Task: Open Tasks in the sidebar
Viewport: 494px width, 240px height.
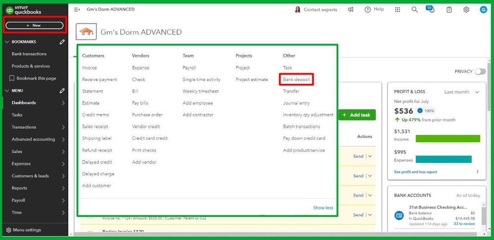Action: click(x=17, y=115)
